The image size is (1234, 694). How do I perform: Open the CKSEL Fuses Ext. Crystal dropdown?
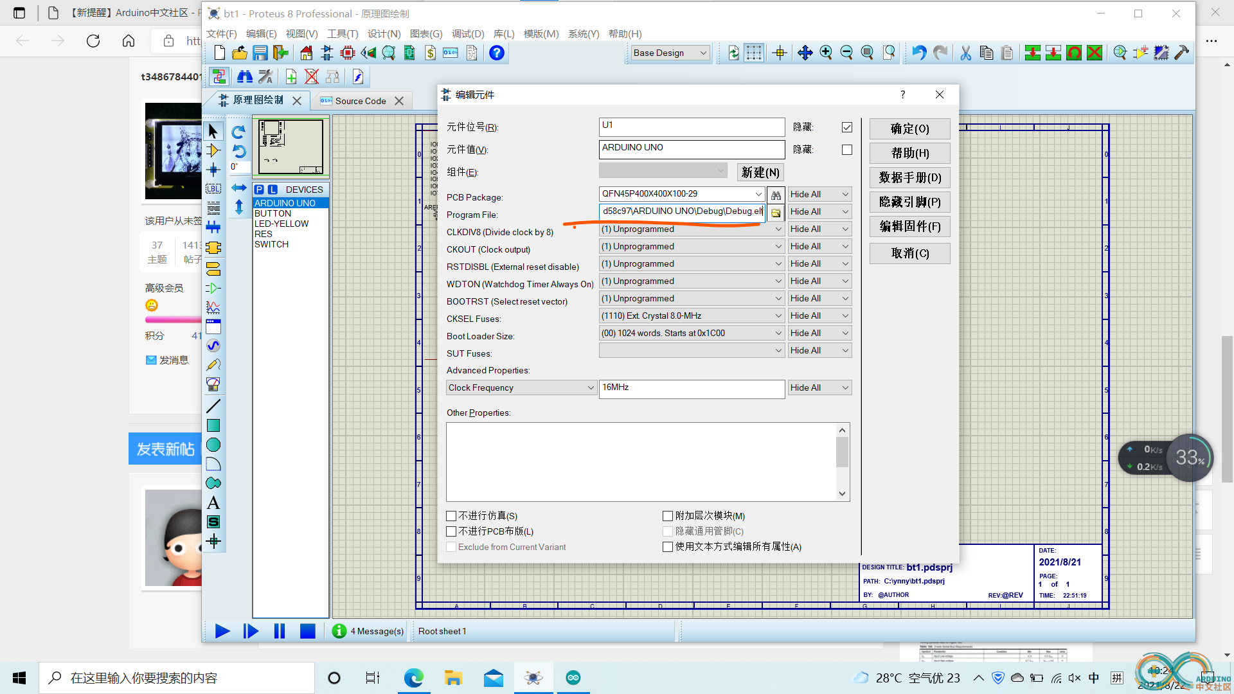[x=692, y=316]
